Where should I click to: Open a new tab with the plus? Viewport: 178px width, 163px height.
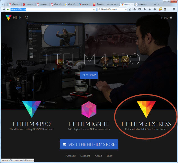155,4
